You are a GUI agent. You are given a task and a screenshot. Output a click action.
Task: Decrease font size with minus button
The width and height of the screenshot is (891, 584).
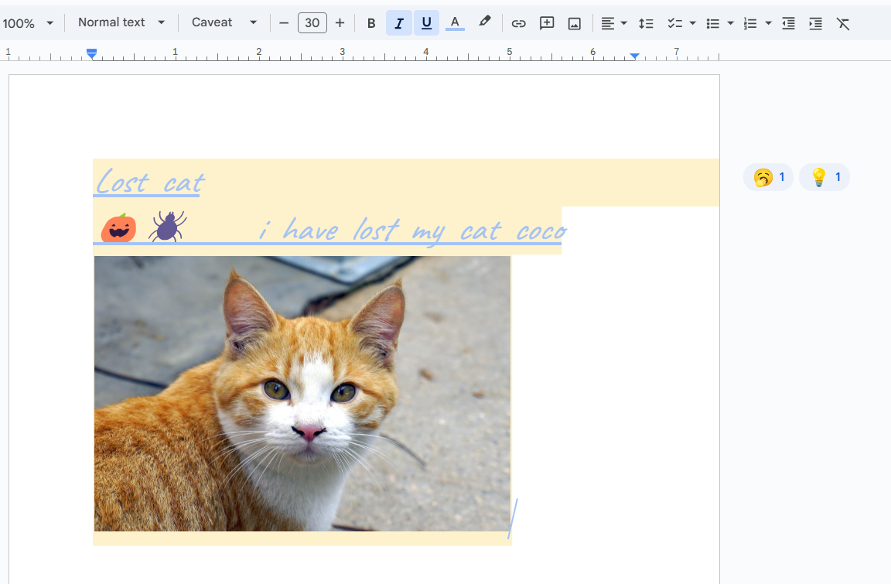(284, 23)
